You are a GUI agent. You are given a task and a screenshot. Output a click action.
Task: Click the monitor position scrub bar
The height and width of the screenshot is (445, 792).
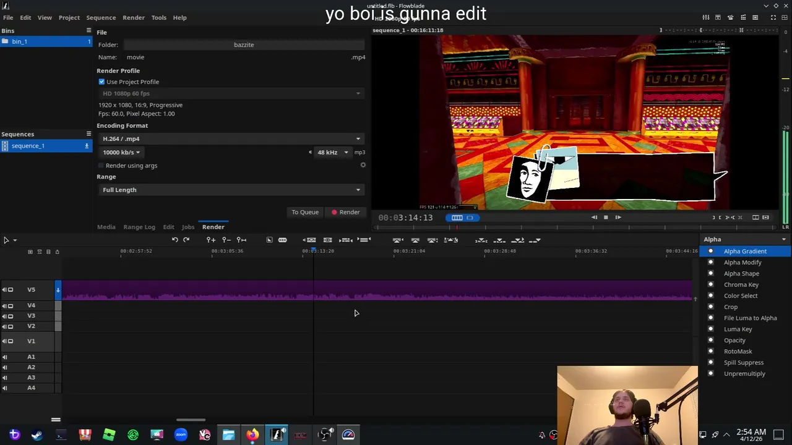(575, 227)
